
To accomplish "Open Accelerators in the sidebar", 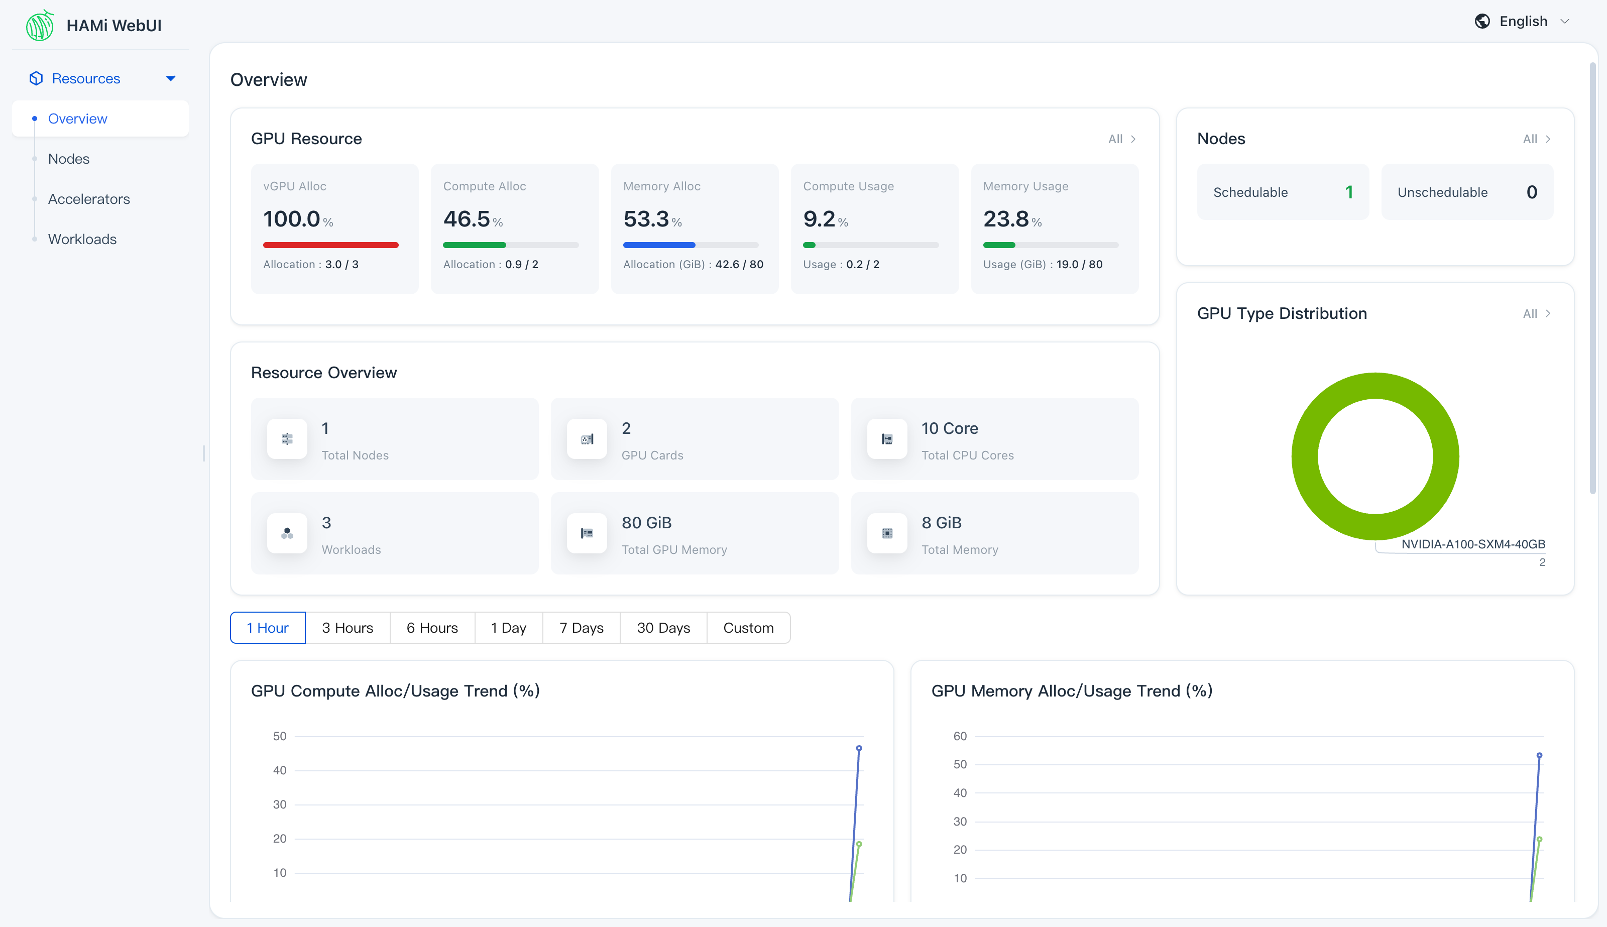I will pyautogui.click(x=100, y=199).
